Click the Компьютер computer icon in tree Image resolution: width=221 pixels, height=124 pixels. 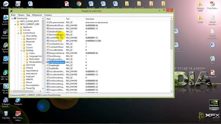click(x=15, y=18)
